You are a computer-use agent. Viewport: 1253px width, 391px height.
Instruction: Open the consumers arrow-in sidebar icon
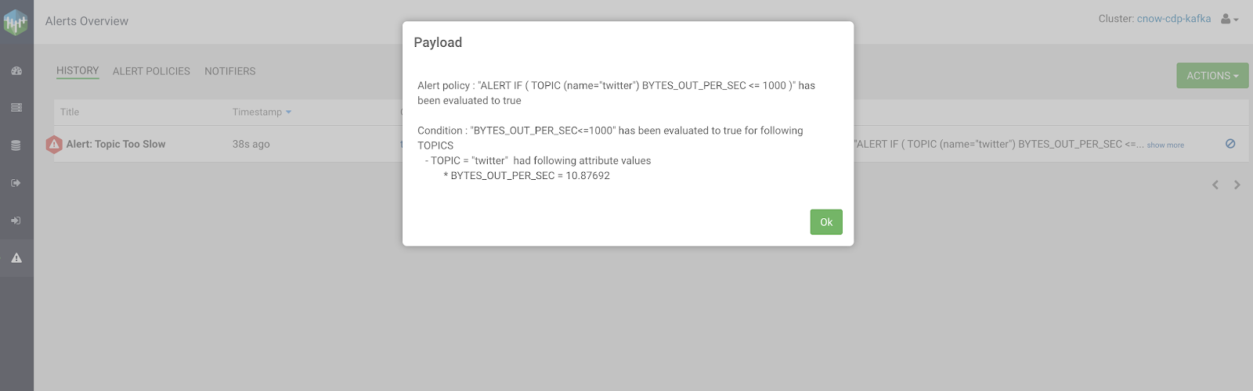[x=16, y=221]
